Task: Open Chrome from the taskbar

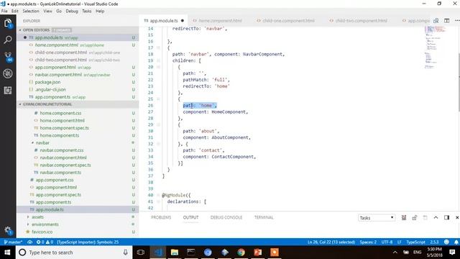Action: pos(241,253)
